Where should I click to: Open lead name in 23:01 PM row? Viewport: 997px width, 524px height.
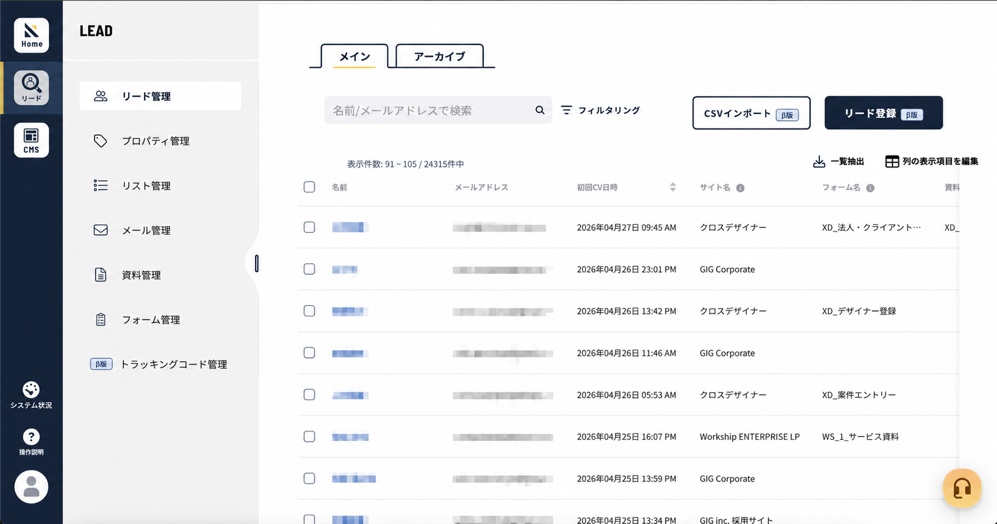[345, 269]
